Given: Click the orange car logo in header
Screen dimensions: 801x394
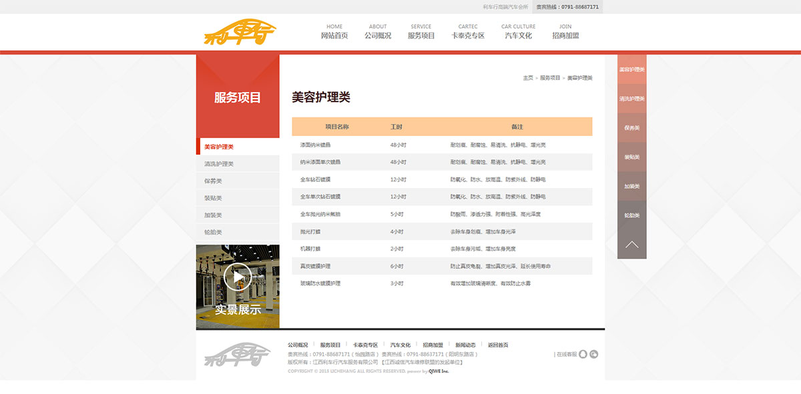Looking at the screenshot, I should [240, 31].
